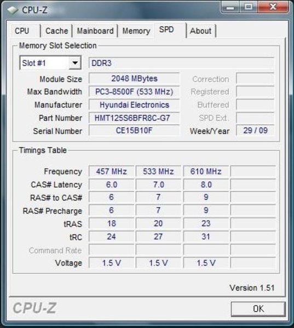Screen dimensions: 294x328
Task: Click tRAS value 20
Action: tap(158, 224)
